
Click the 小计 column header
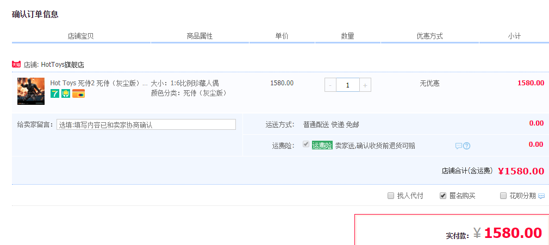[514, 36]
